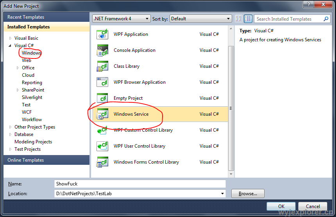Open the Location path dropdown arrow

222,194
